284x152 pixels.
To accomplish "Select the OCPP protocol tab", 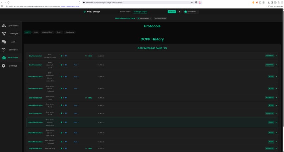I will (x=27, y=32).
